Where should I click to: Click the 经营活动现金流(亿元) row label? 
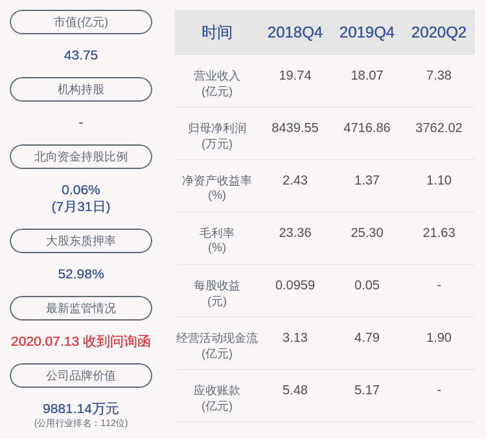(x=217, y=346)
